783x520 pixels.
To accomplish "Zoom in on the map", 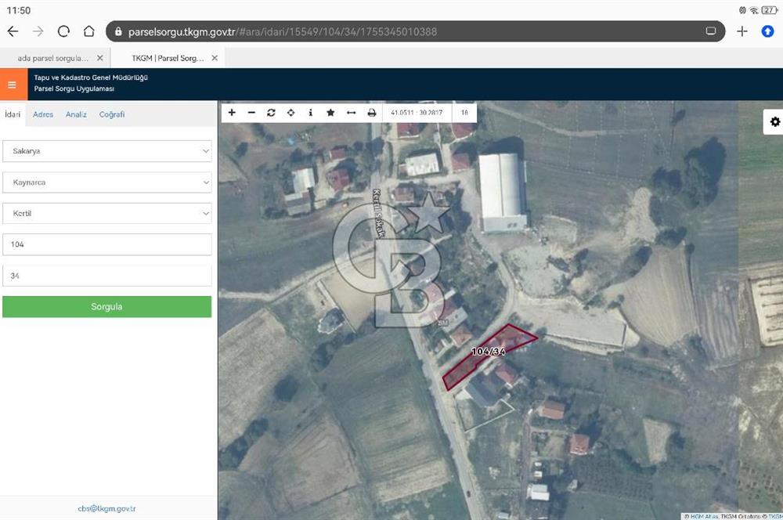I will pos(232,113).
